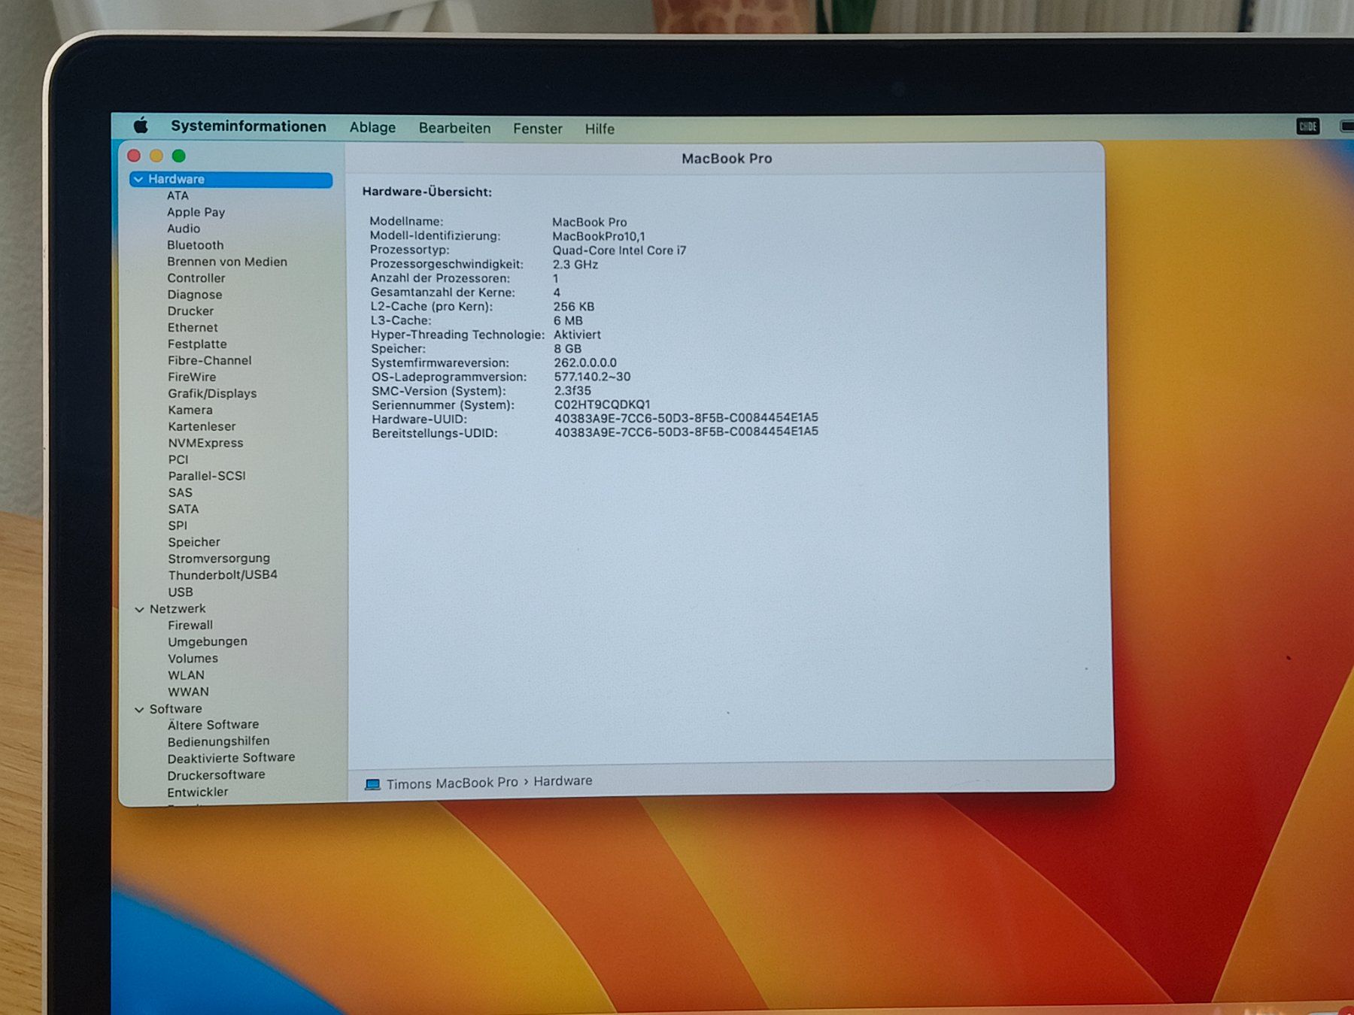Viewport: 1354px width, 1015px height.
Task: Open the Bearbeiten menu
Action: pos(454,129)
